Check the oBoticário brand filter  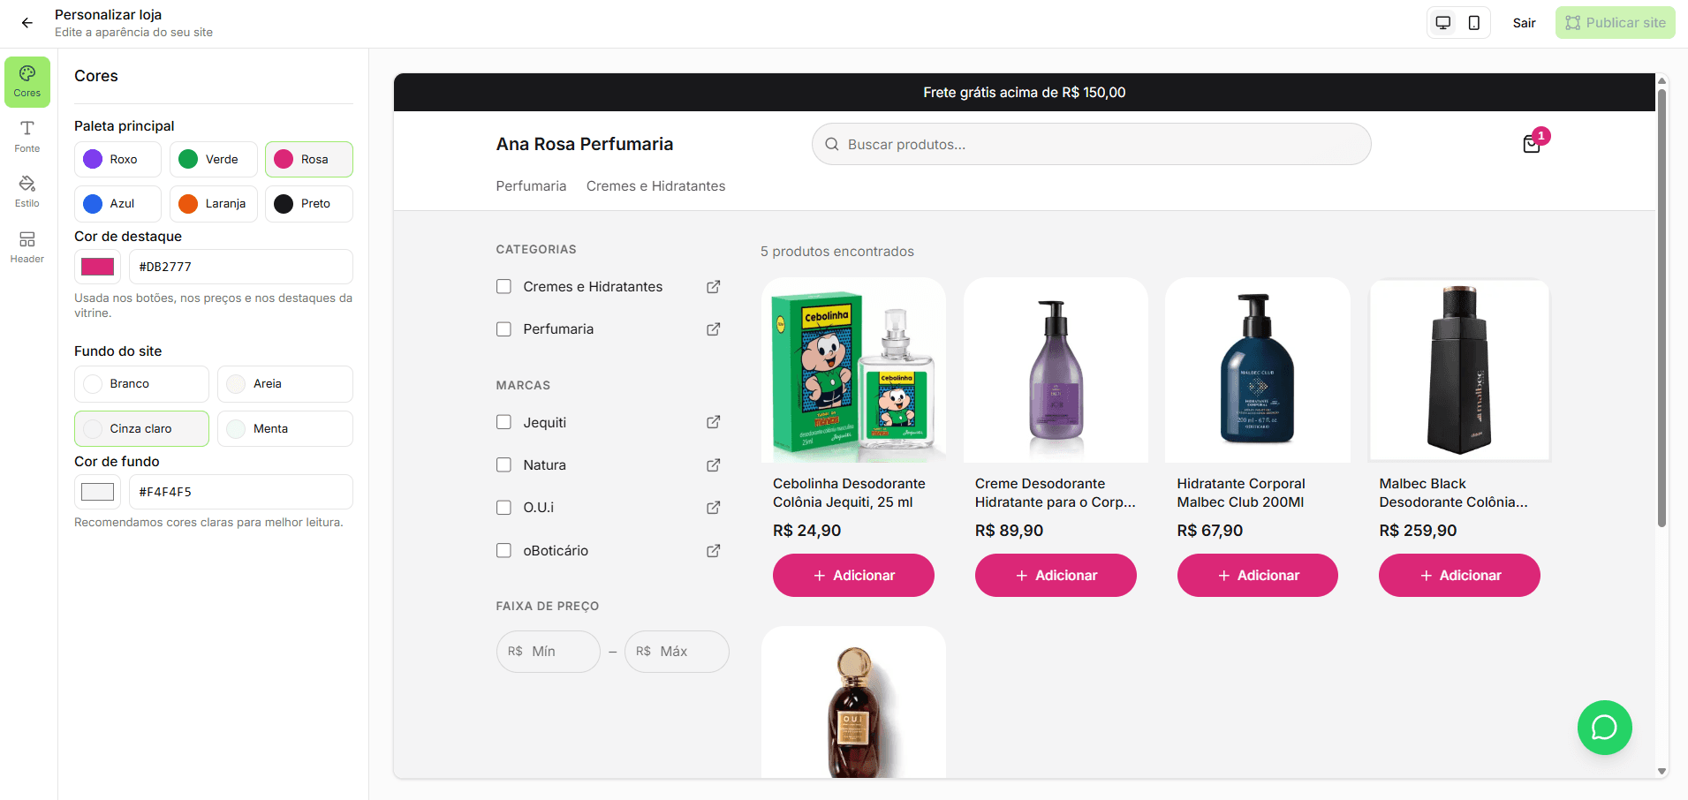(503, 550)
